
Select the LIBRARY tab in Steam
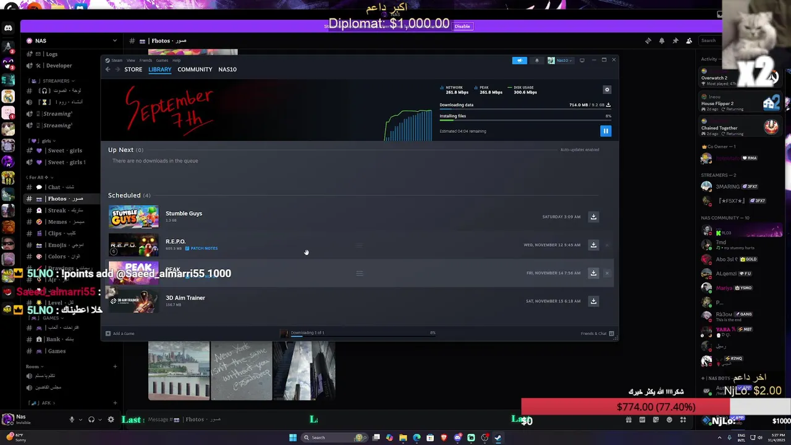159,69
